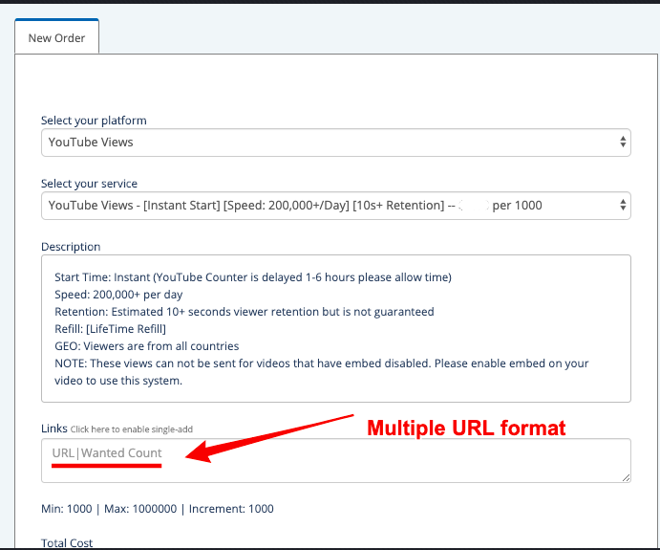Click the 'Select your platform' label
660x550 pixels.
point(94,121)
